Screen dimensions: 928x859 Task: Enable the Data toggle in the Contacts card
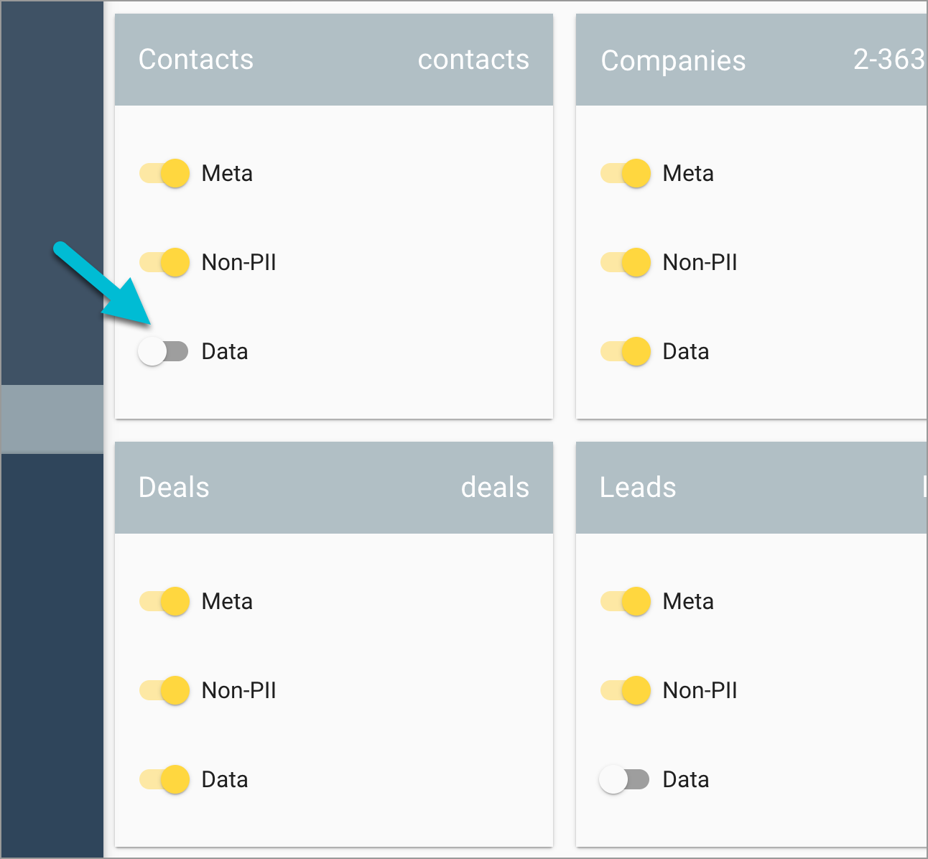(x=163, y=351)
